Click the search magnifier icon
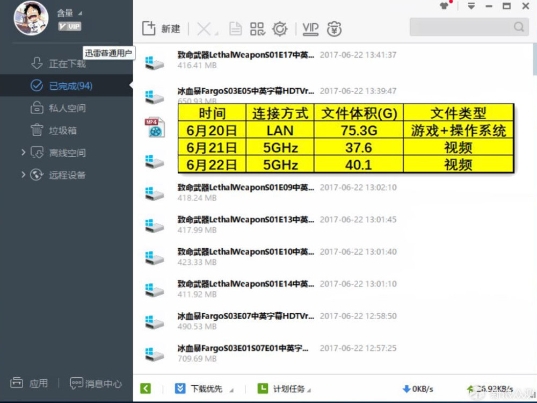537x403 pixels. click(519, 27)
